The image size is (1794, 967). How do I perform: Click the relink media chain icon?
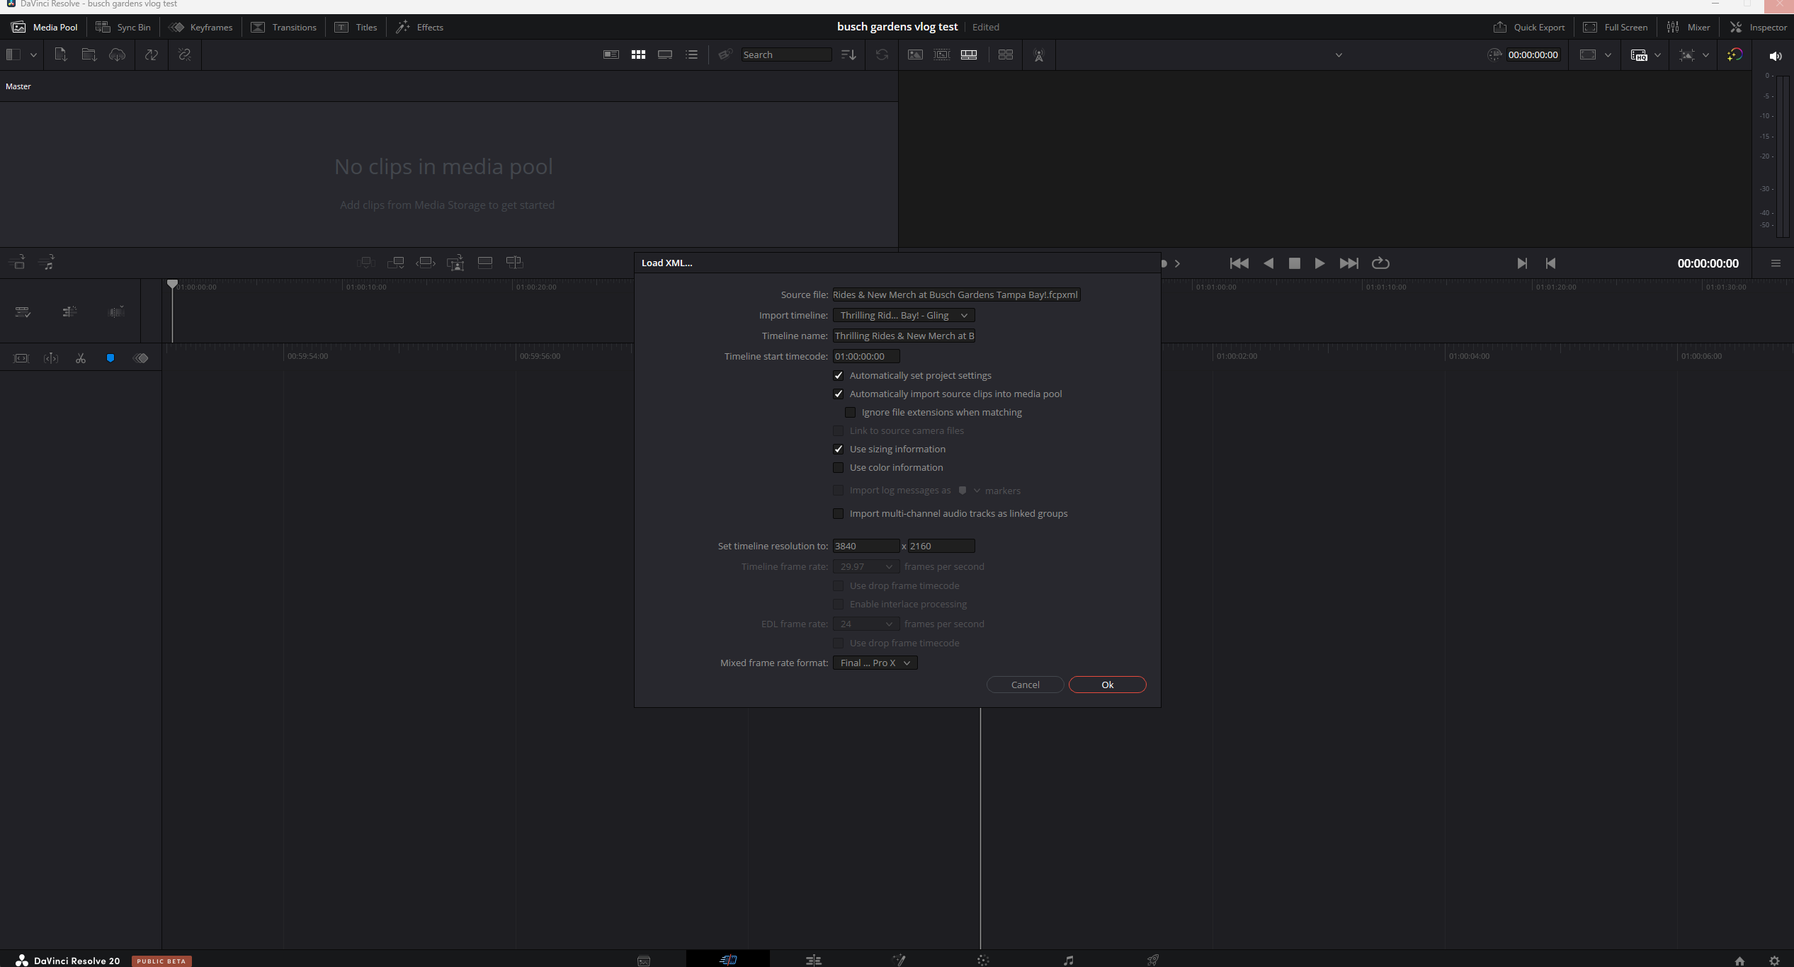(x=185, y=55)
